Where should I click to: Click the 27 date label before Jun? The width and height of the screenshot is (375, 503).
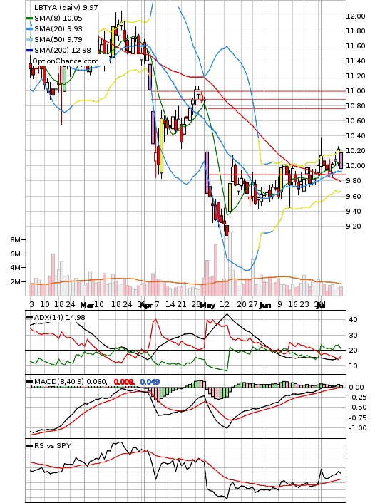[x=253, y=304]
